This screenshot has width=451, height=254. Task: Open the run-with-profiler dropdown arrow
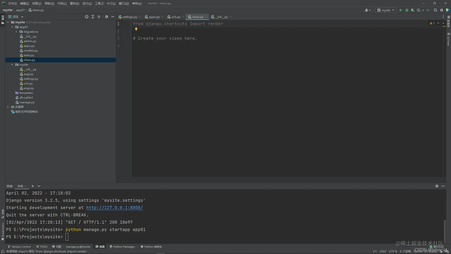423,10
